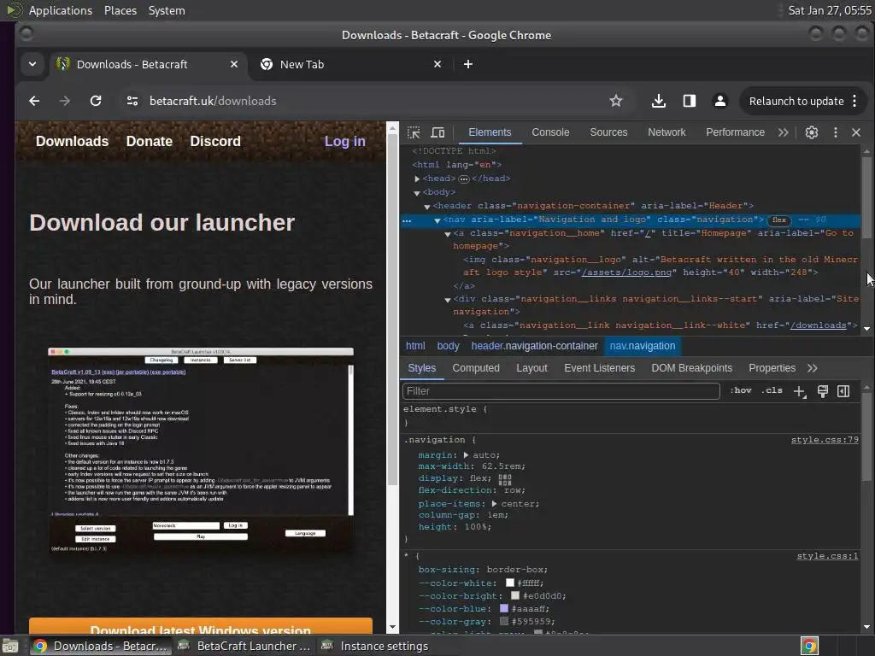The height and width of the screenshot is (656, 875).
Task: Open the Places menu
Action: pyautogui.click(x=120, y=10)
